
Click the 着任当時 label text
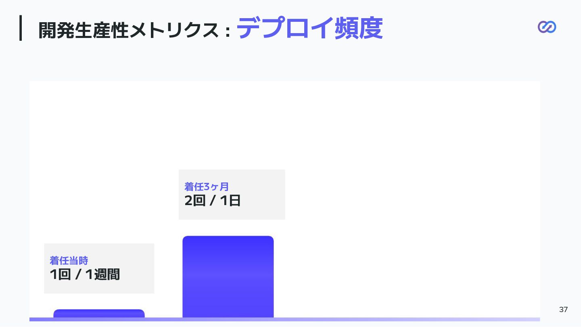69,260
